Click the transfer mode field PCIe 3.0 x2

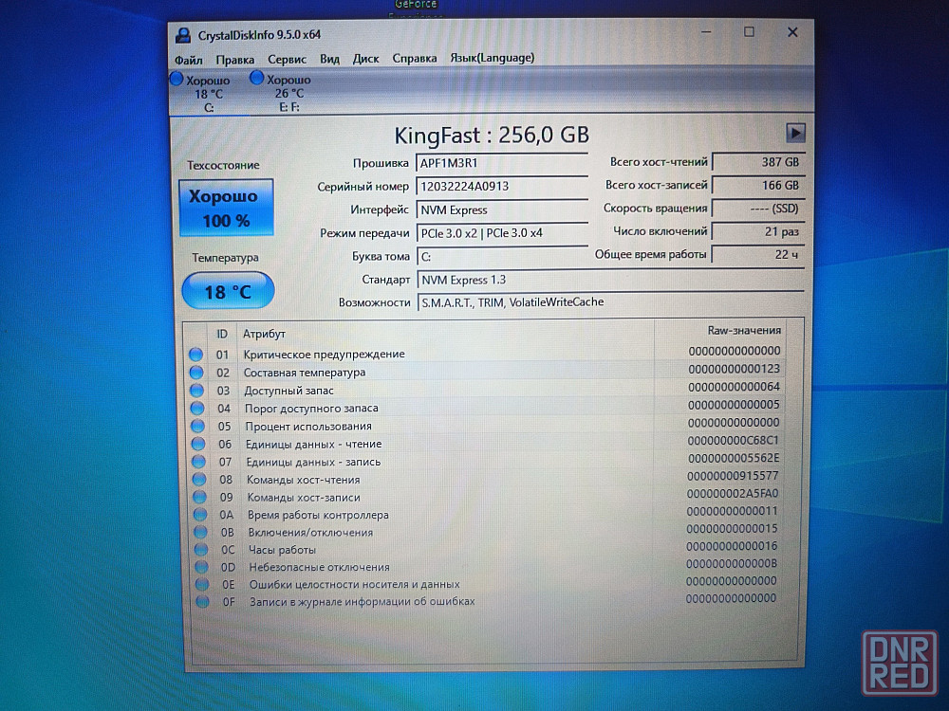coord(502,233)
